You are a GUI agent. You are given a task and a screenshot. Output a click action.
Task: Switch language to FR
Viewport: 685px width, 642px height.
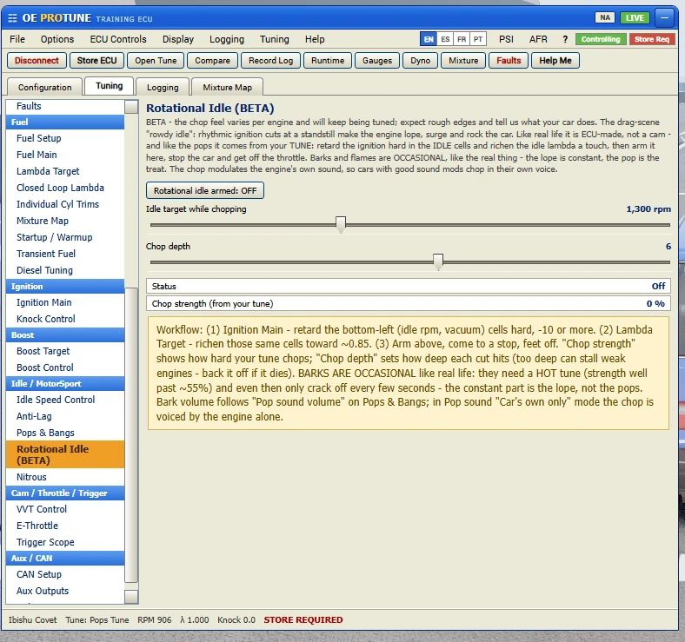coord(462,39)
